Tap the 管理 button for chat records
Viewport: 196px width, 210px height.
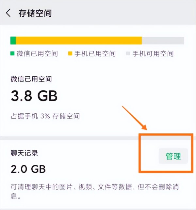[173, 156]
